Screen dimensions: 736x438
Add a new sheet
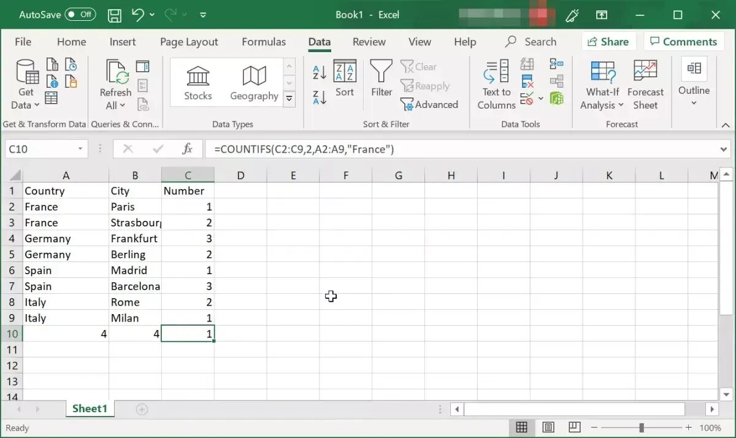pos(142,409)
